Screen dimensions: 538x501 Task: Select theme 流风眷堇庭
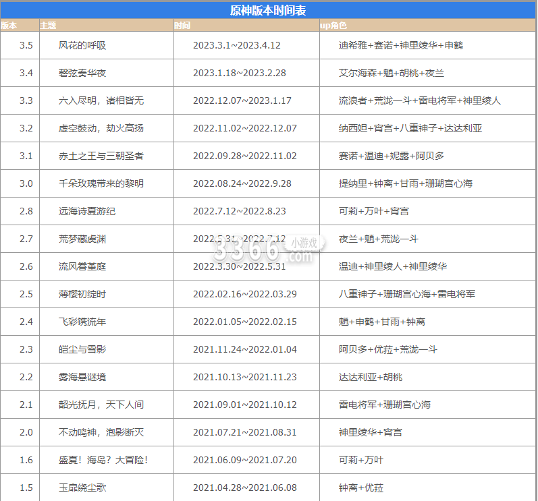(x=82, y=266)
